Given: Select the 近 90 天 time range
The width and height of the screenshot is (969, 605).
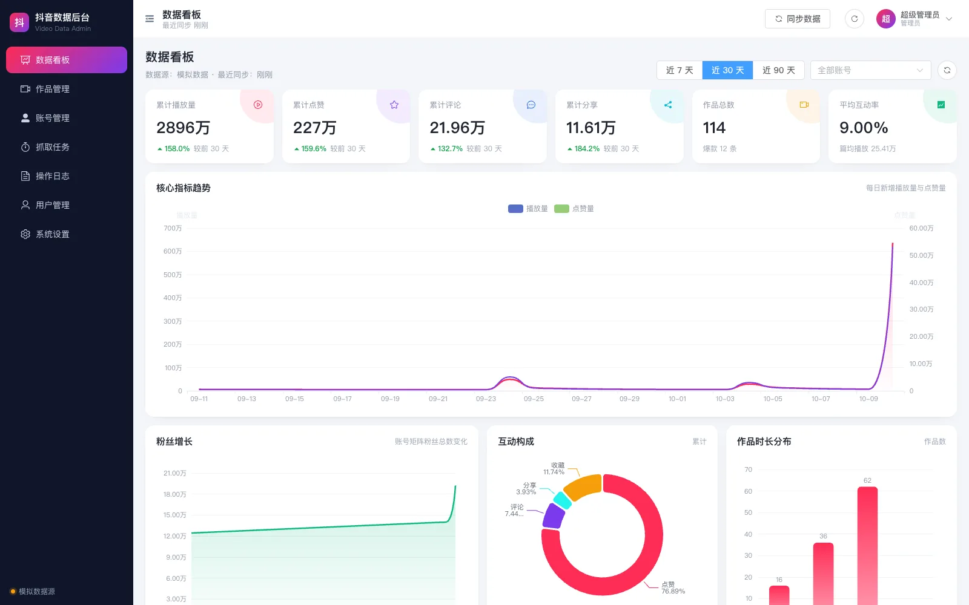Looking at the screenshot, I should [778, 70].
